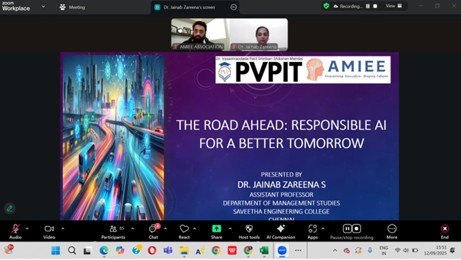Open the Apps menu icon

313,229
